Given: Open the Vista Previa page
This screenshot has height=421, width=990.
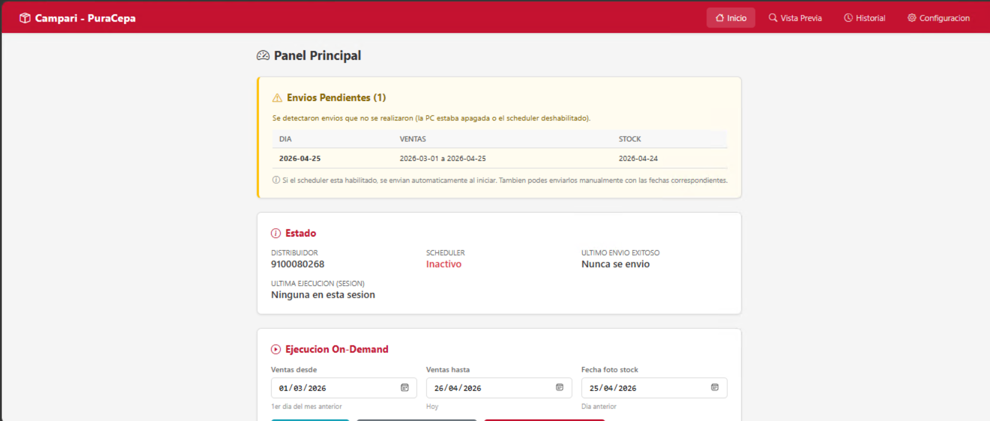Looking at the screenshot, I should point(795,18).
